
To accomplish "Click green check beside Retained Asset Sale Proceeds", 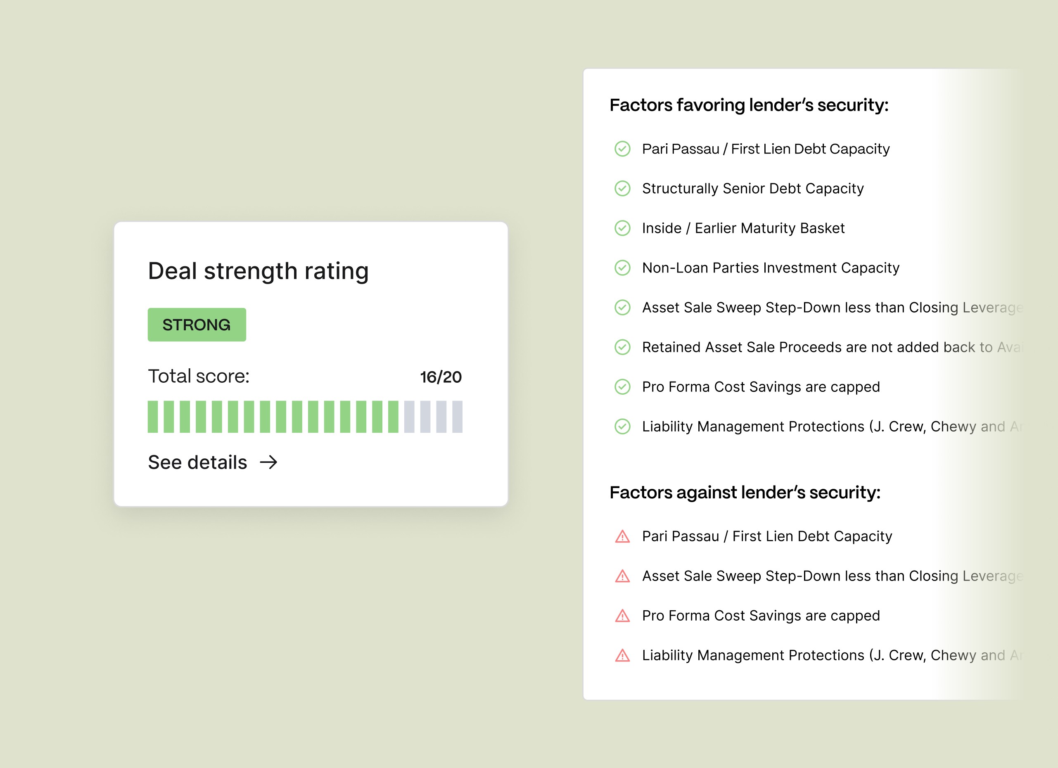I will 622,347.
